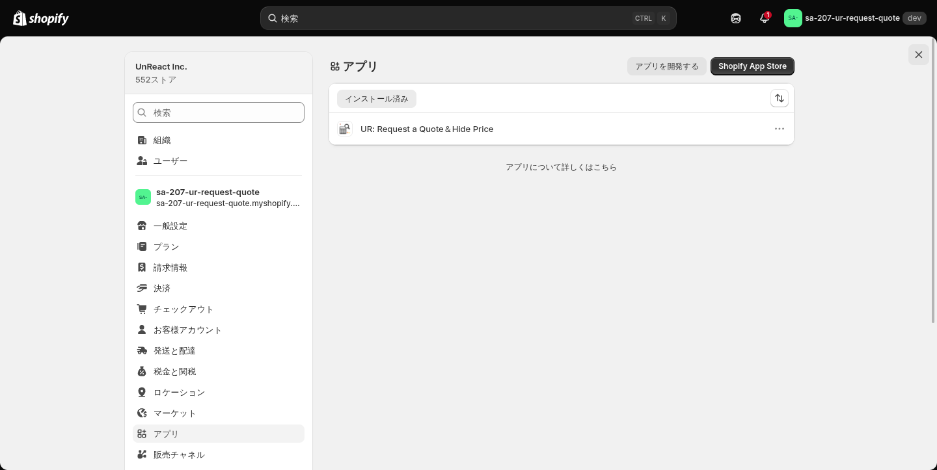Image resolution: width=937 pixels, height=470 pixels.
Task: Click the apps icon beside アプリ heading
Action: coord(335,66)
